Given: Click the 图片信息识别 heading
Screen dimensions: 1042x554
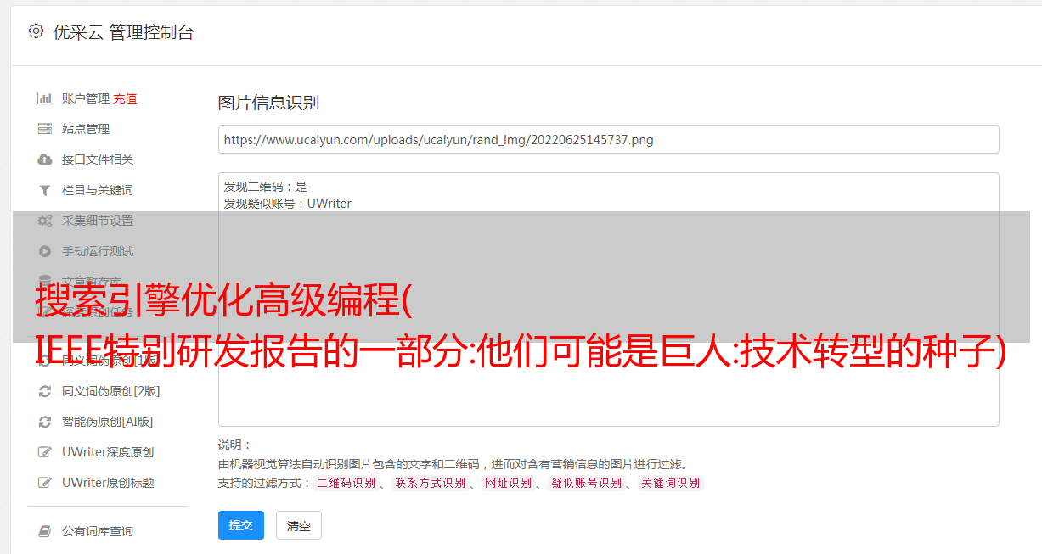Looking at the screenshot, I should 268,103.
